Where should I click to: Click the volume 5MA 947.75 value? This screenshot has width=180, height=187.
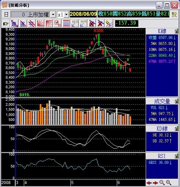162,114
